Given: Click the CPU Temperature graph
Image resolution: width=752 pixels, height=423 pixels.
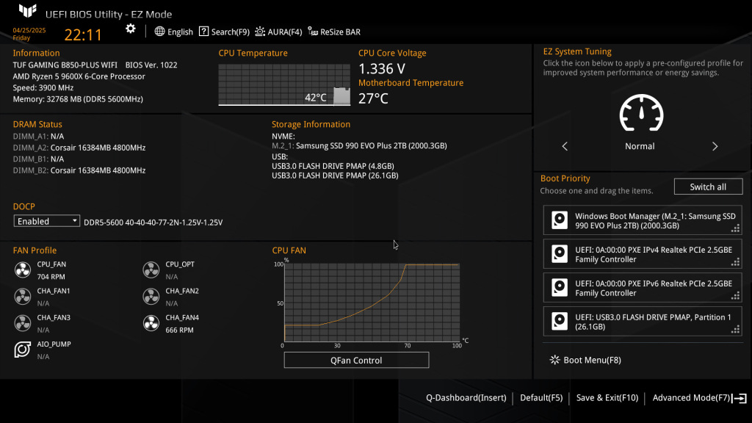Looking at the screenshot, I should tap(284, 84).
